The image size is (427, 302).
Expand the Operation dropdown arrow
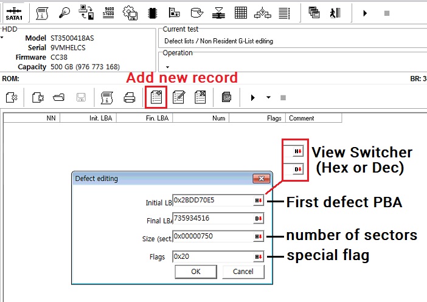[167, 67]
